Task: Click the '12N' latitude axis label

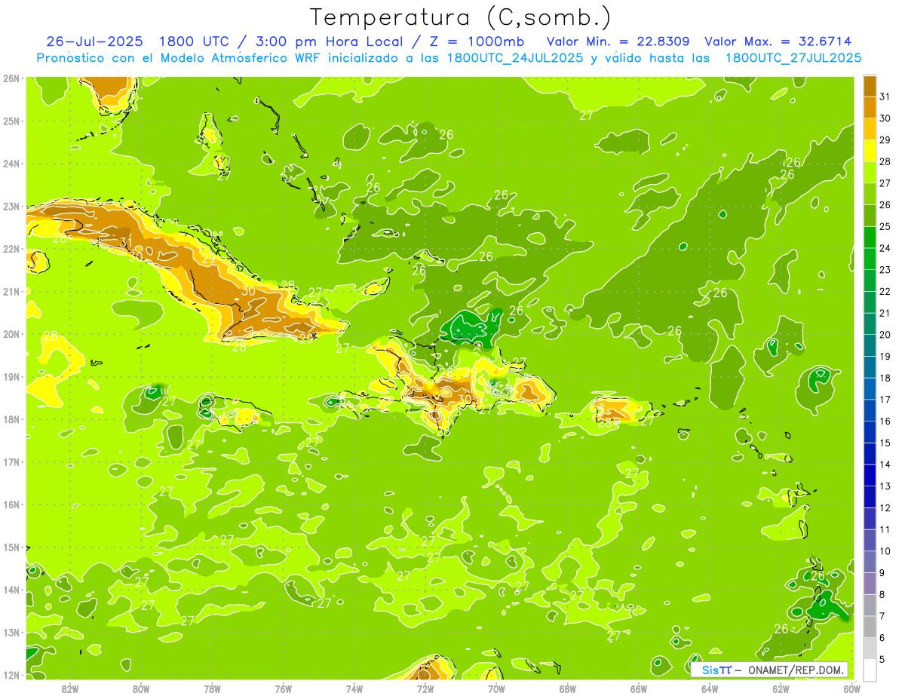Action: (x=11, y=675)
